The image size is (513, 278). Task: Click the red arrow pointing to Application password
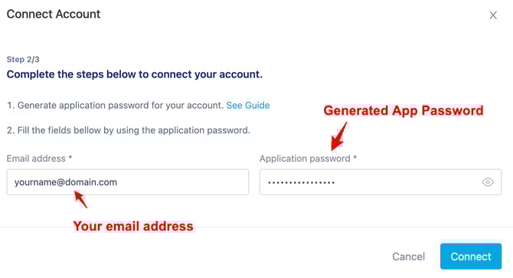pyautogui.click(x=339, y=136)
